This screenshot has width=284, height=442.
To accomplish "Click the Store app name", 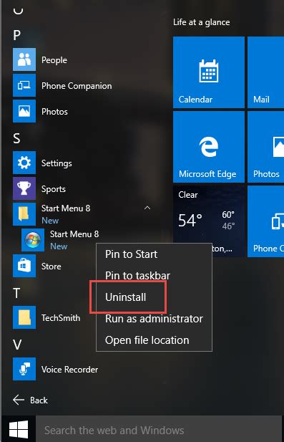I will tap(52, 266).
